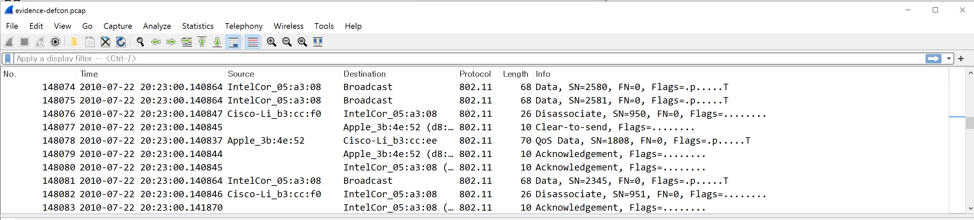Open the Wireless menu
This screenshot has height=220, width=974.
288,26
